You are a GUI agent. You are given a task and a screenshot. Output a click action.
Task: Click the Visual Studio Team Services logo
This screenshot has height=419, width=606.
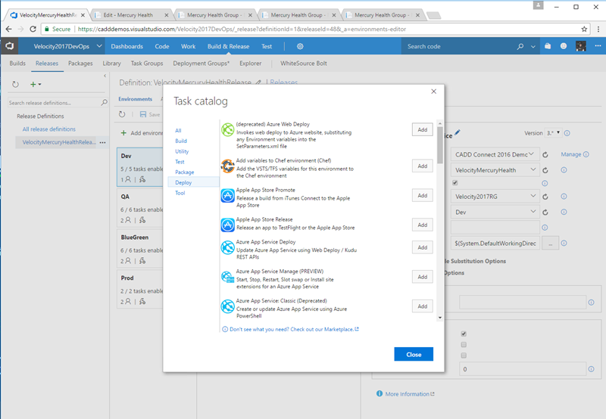9,46
